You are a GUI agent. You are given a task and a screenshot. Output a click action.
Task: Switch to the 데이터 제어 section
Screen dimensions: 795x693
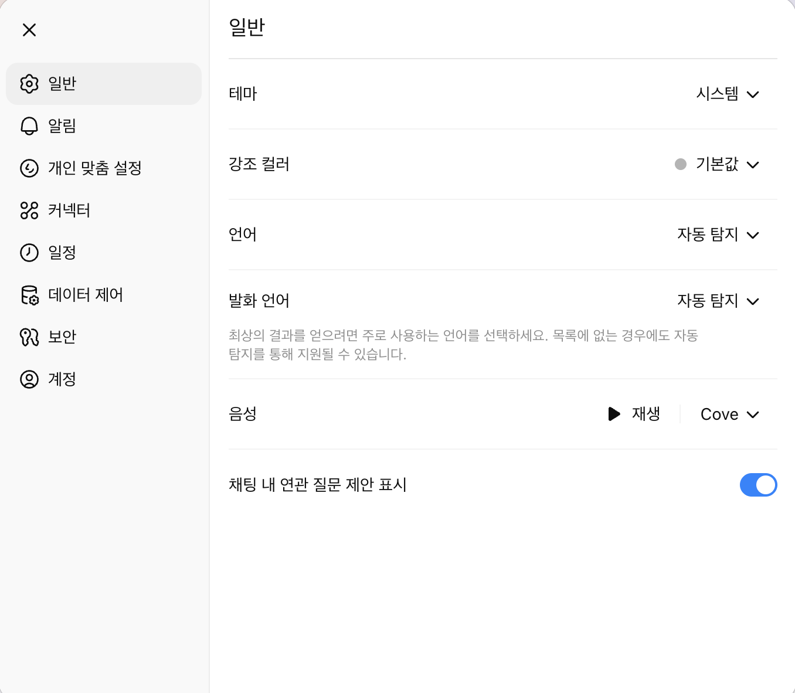[x=86, y=295]
